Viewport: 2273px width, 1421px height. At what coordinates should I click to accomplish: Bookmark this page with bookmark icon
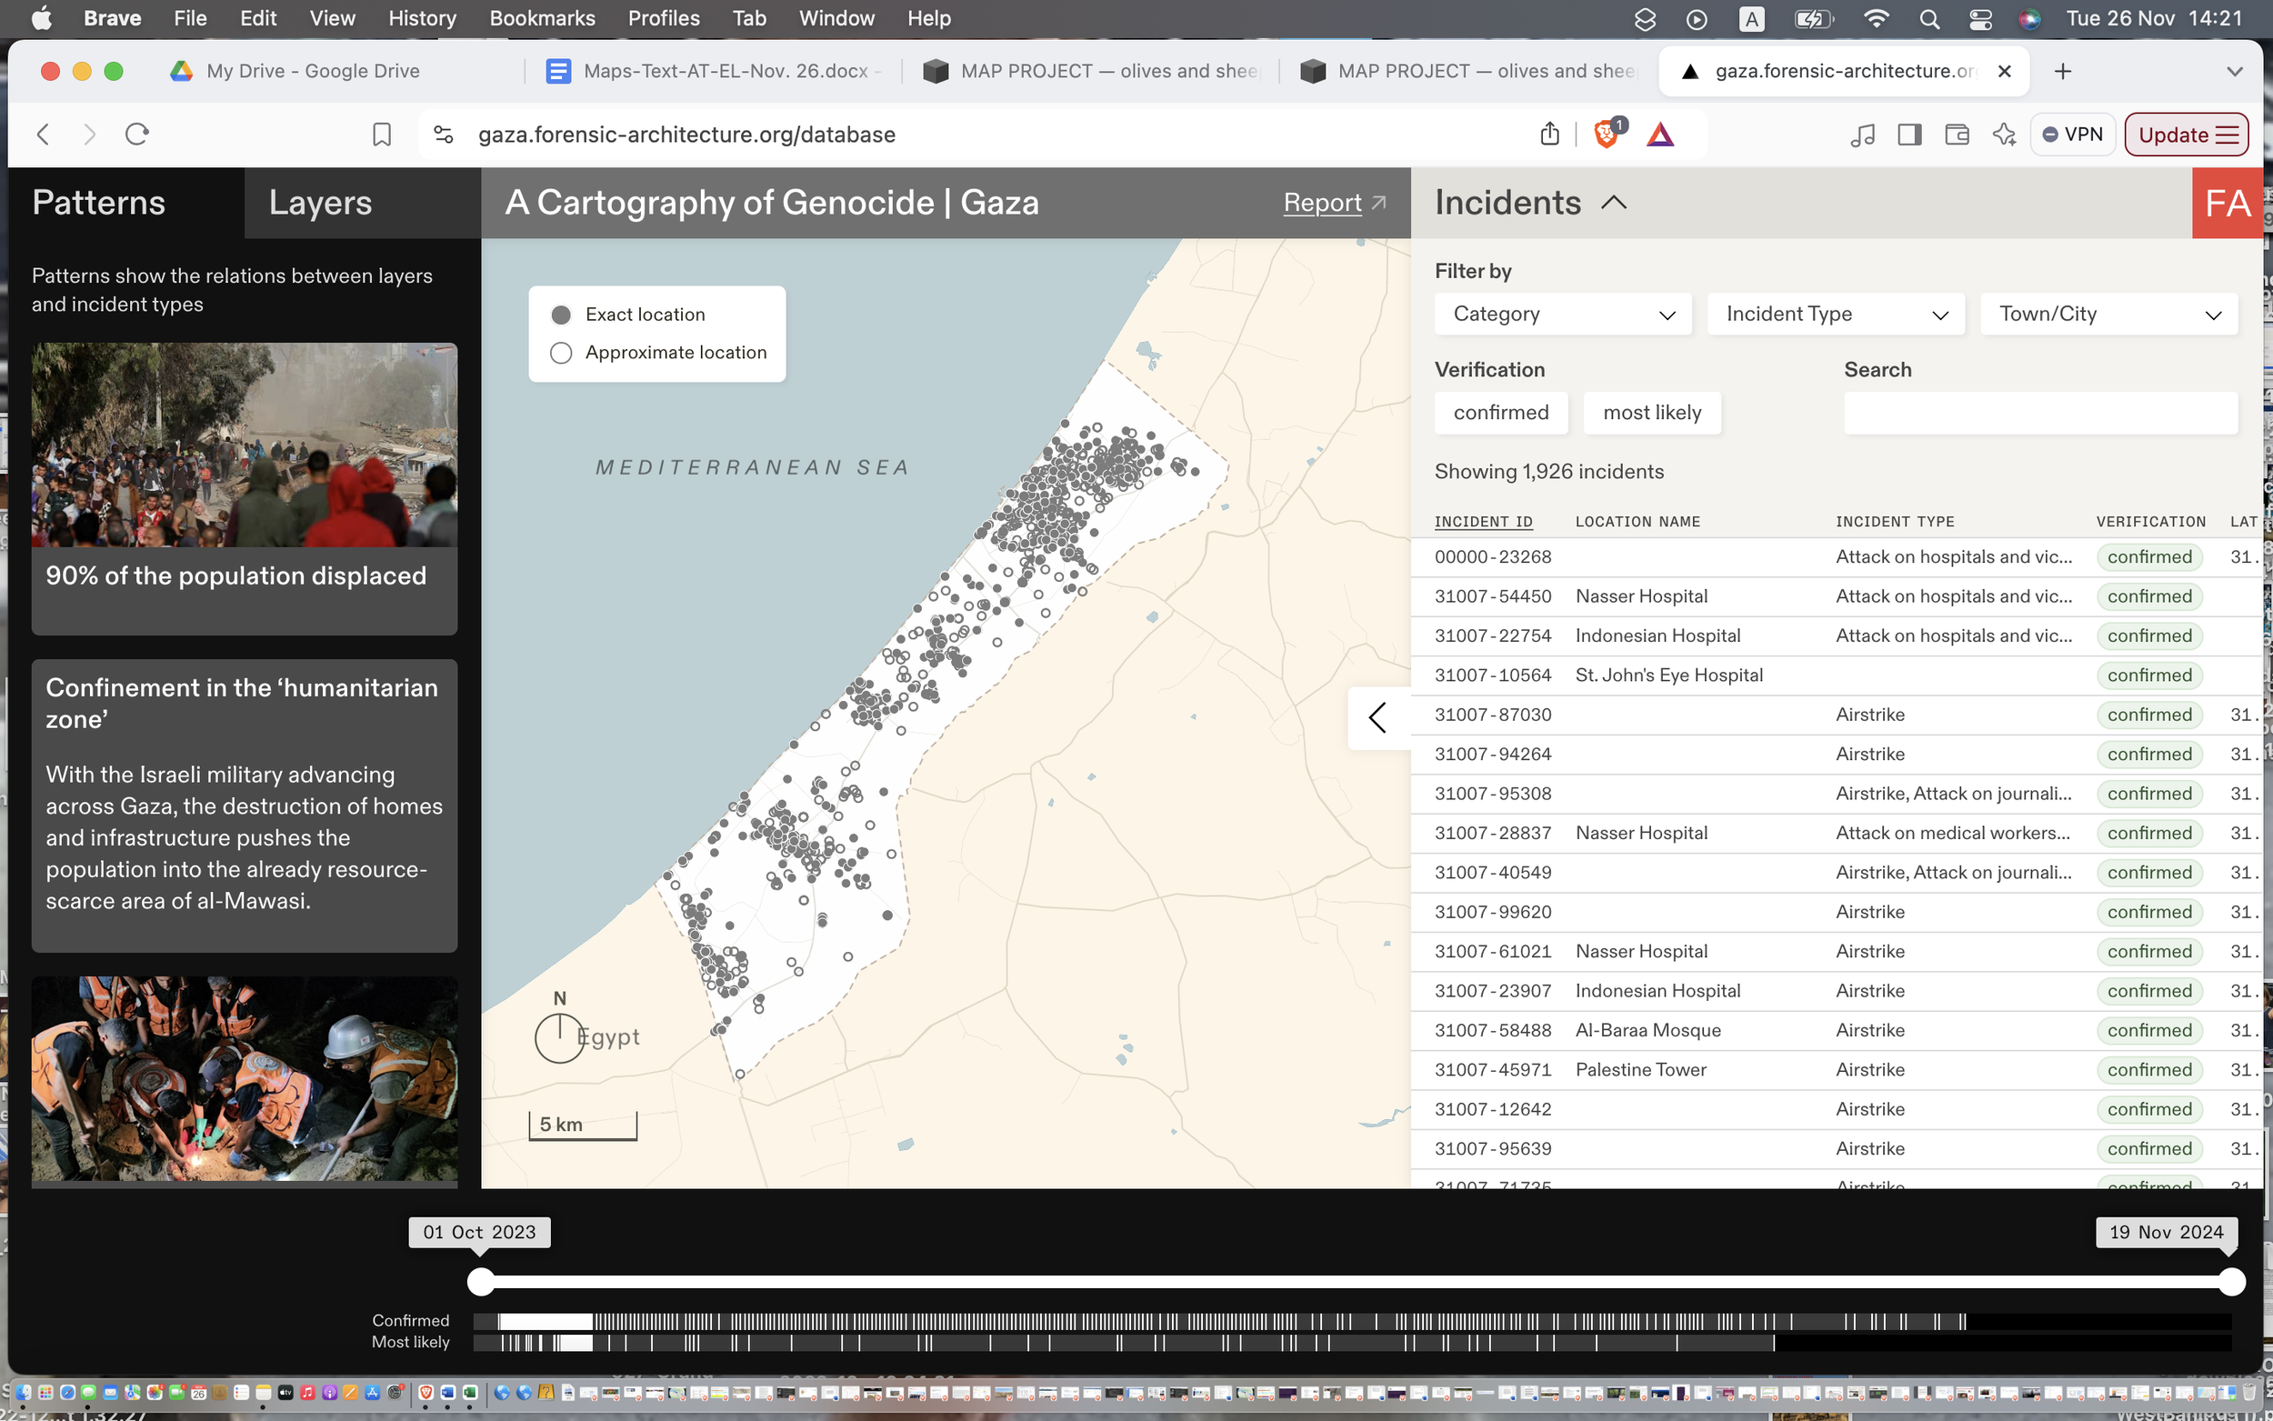pyautogui.click(x=382, y=135)
